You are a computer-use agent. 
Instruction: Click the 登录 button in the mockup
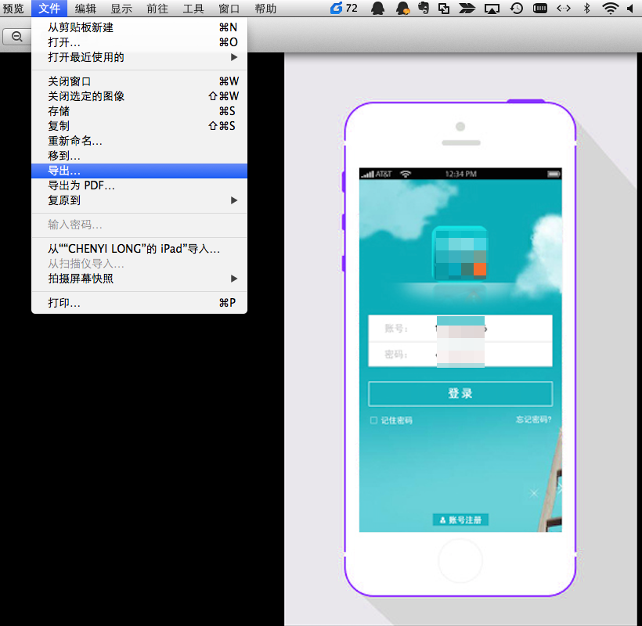460,394
